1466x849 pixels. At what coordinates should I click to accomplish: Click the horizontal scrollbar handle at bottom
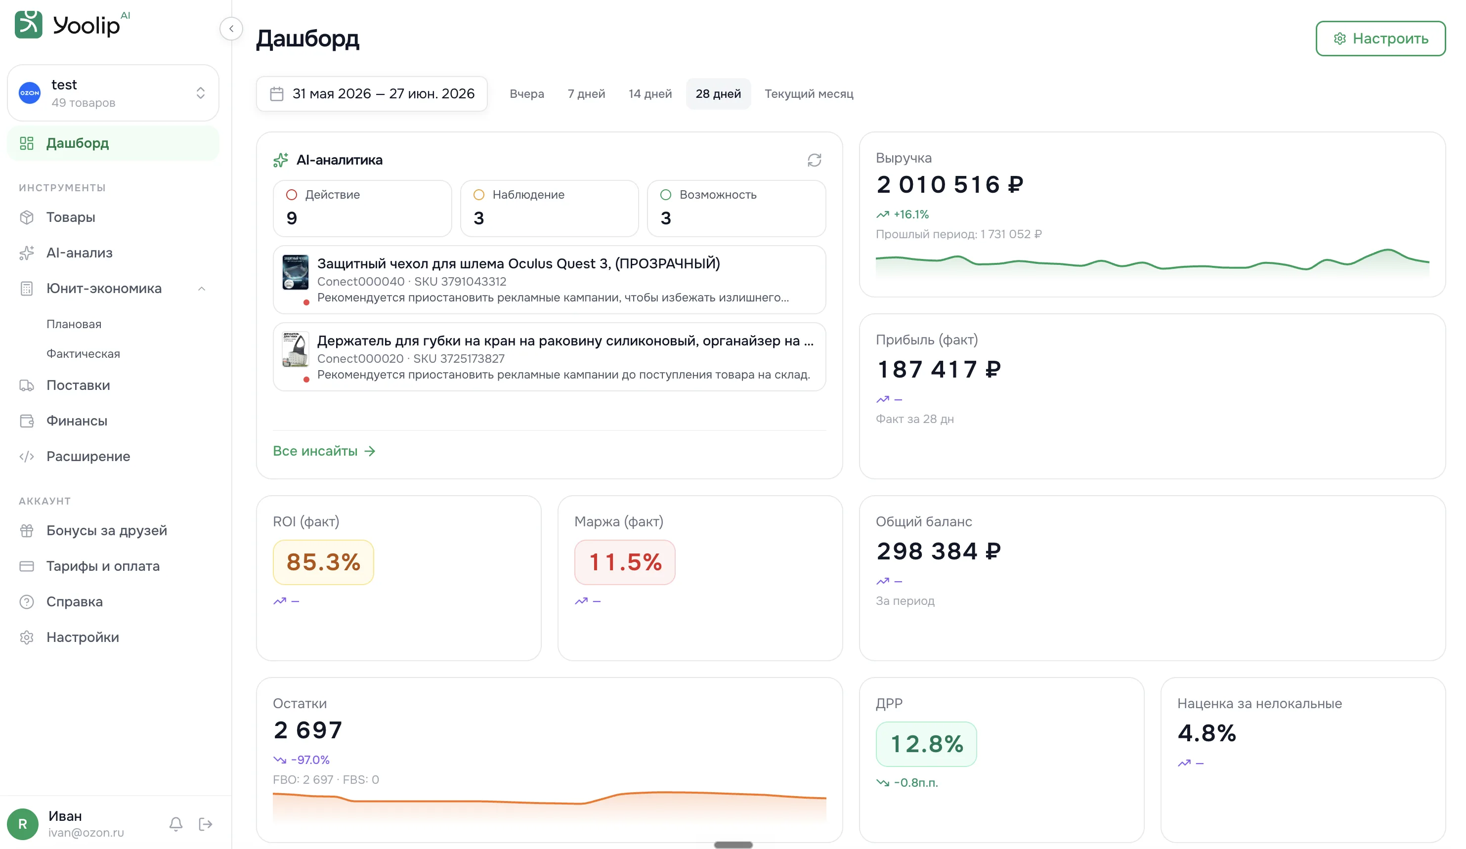tap(733, 845)
